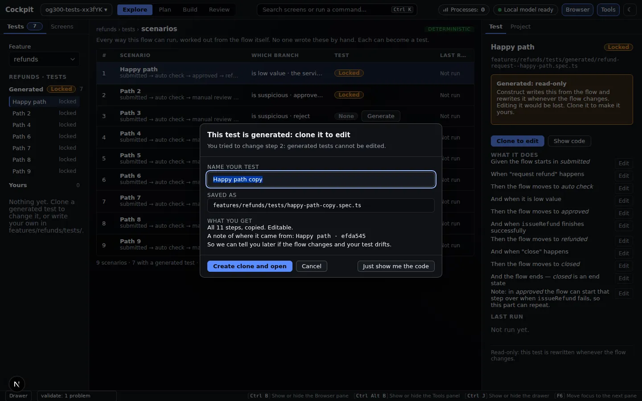Viewport: 642px width, 401px height.
Task: Click the Locked badge beside Happy path title
Action: 618,47
